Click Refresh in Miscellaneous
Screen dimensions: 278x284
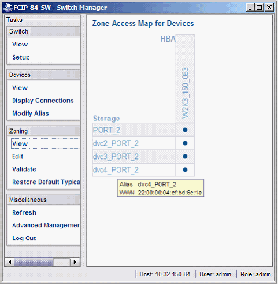click(x=24, y=212)
